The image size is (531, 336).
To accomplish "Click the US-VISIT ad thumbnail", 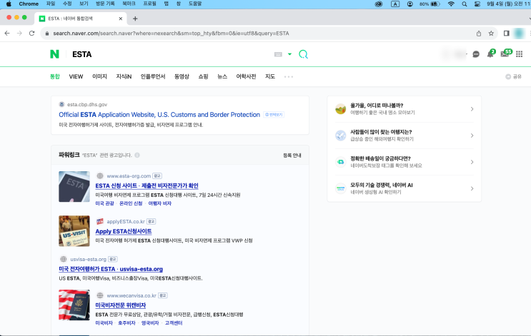I will pyautogui.click(x=74, y=231).
